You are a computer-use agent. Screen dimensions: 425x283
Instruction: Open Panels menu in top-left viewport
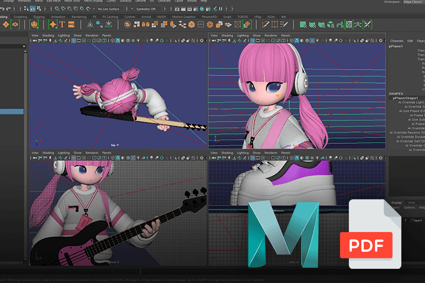pos(106,35)
